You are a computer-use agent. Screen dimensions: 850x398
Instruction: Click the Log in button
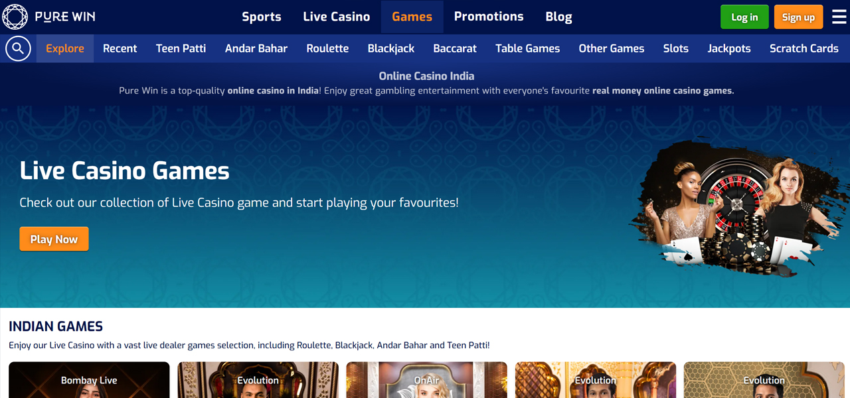click(x=744, y=17)
